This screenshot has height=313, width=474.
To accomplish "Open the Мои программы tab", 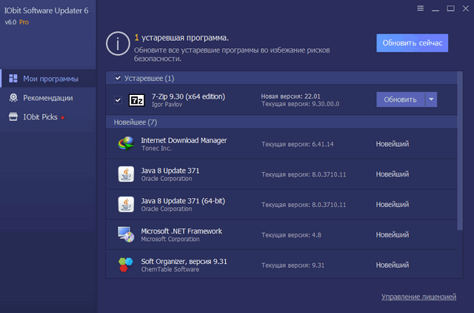I will tap(50, 79).
